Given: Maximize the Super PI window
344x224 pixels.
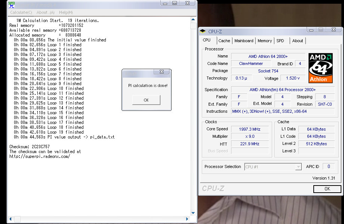Looking at the screenshot, I should pos(175,3).
